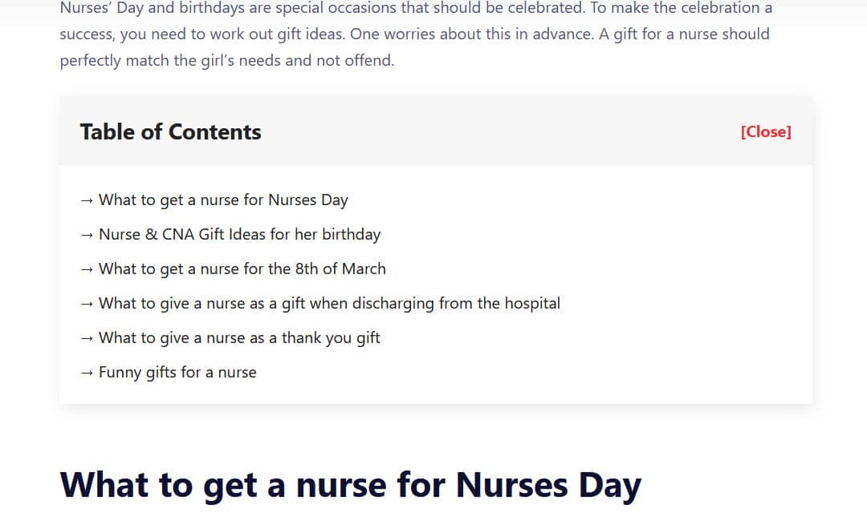The width and height of the screenshot is (867, 529).
Task: Click the arrow icon before 'Funny gifts for a nurse'
Action: 88,373
